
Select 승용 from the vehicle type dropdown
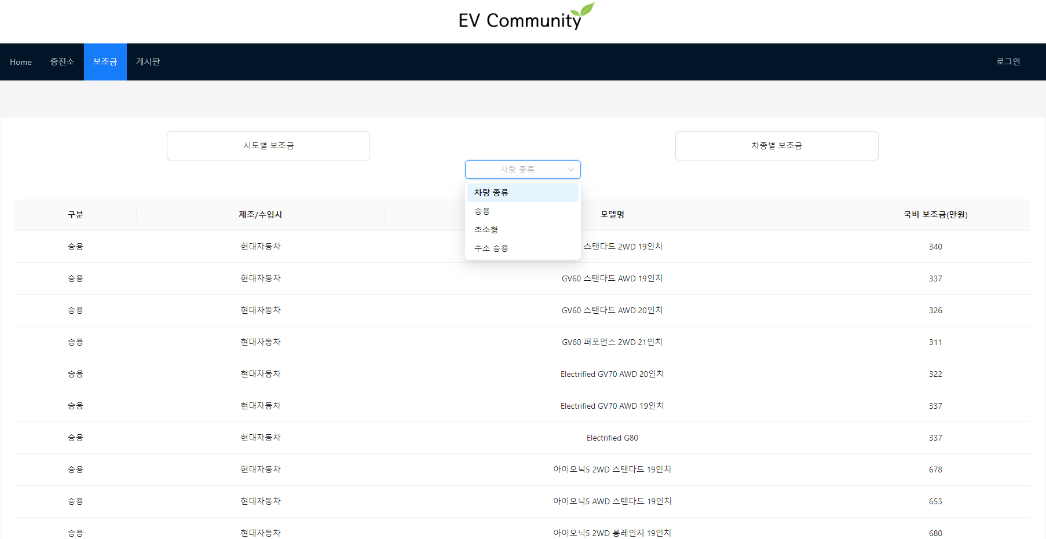482,211
